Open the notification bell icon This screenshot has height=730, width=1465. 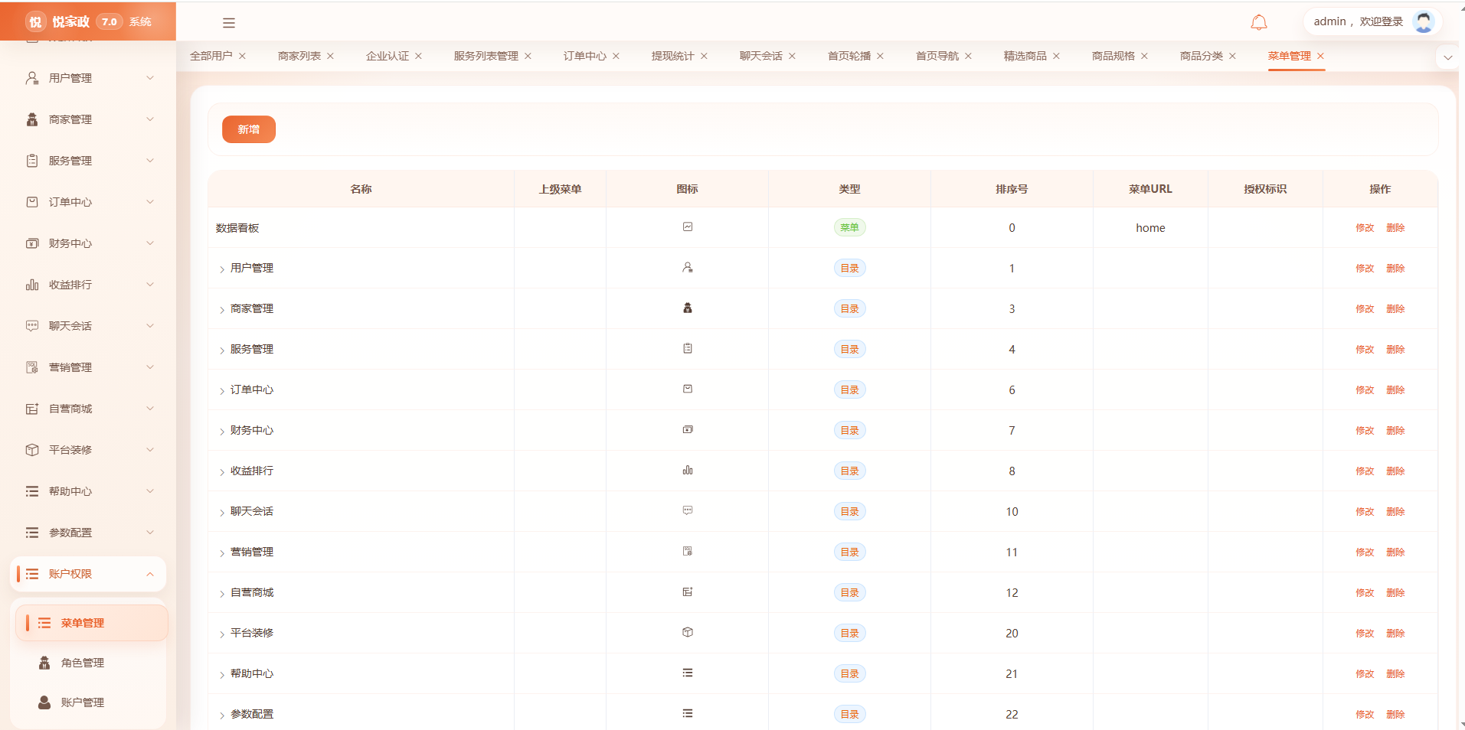tap(1259, 22)
